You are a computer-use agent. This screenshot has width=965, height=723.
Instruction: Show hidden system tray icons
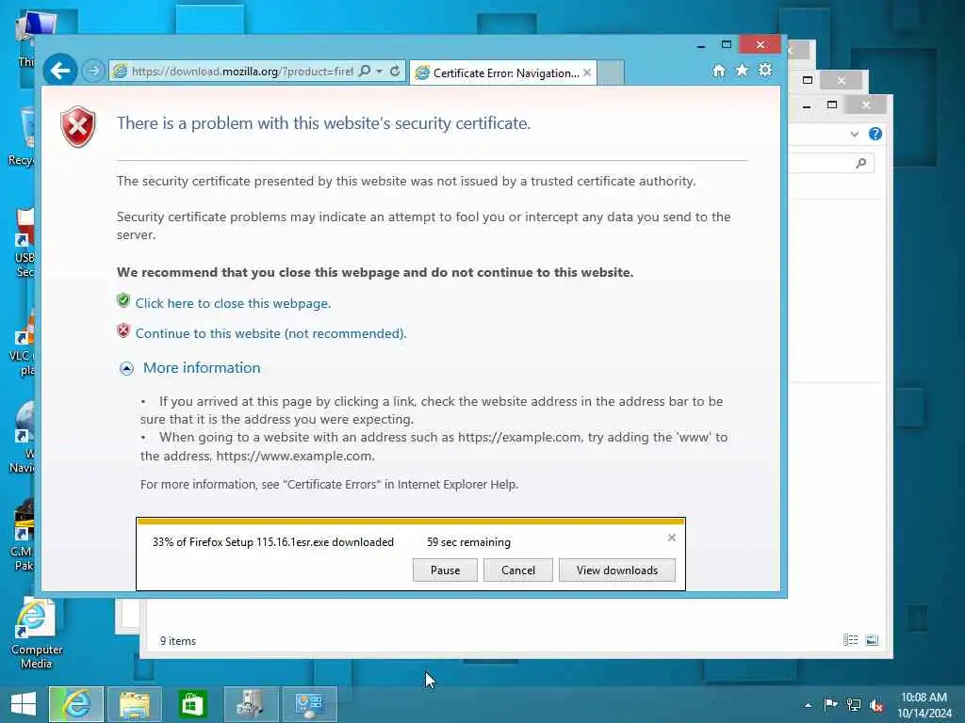(808, 705)
